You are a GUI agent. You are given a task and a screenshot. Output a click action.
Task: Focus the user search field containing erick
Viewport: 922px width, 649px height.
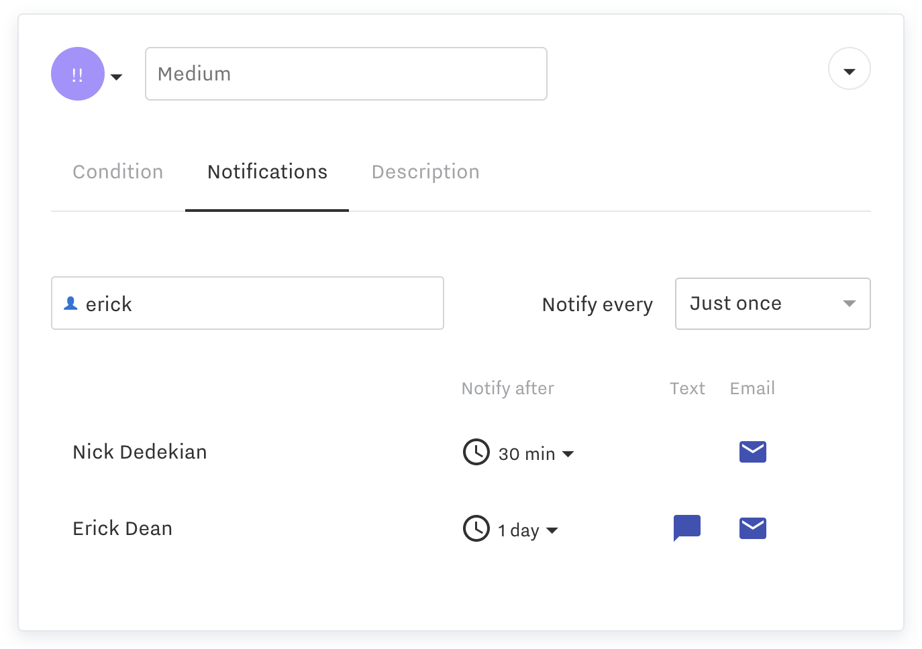pos(262,304)
